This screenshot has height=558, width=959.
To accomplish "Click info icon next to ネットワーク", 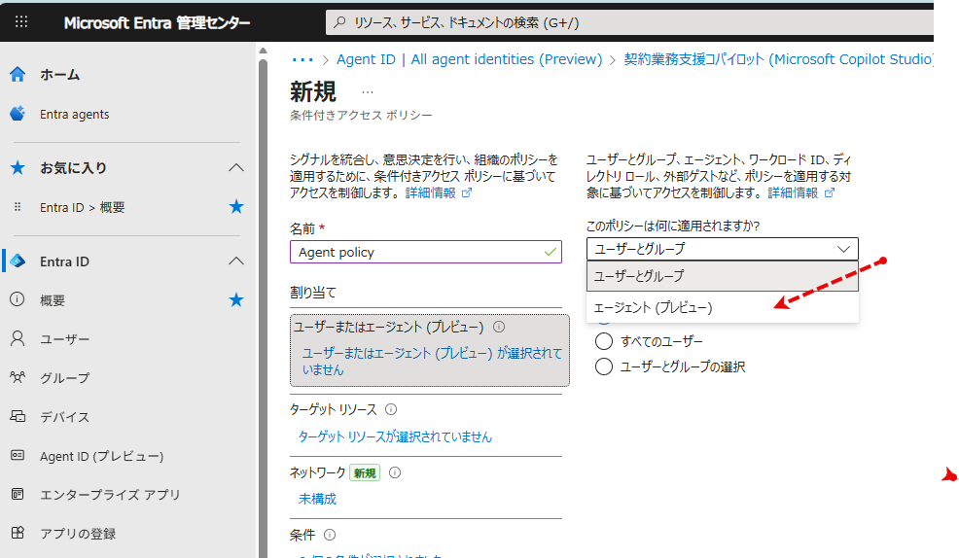I will 395,472.
